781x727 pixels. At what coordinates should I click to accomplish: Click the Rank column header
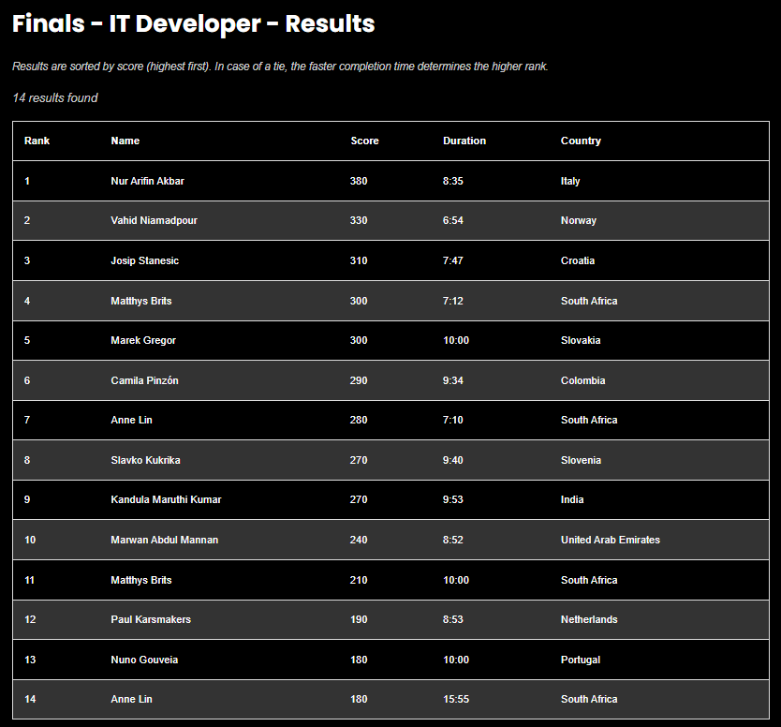point(37,141)
